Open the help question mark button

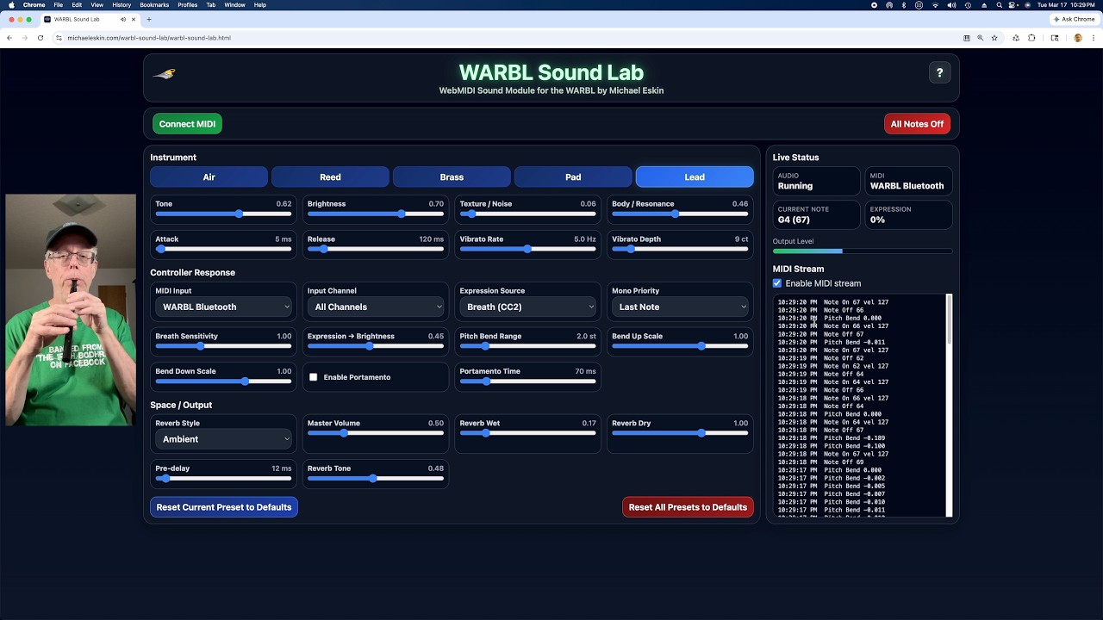[x=939, y=73]
